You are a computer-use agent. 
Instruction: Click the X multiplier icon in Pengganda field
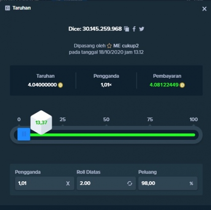point(68,183)
